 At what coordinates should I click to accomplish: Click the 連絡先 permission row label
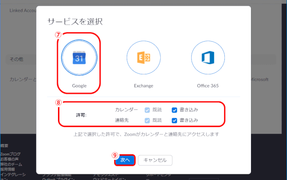[x=122, y=120]
